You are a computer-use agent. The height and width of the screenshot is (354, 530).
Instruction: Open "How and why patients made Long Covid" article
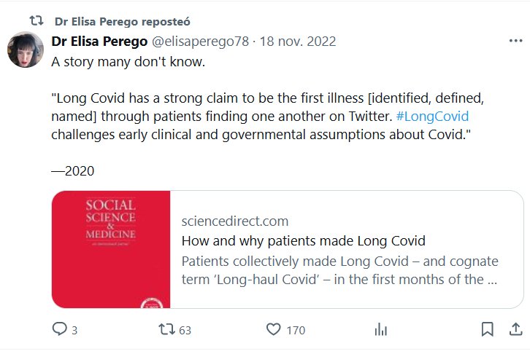[x=303, y=240]
